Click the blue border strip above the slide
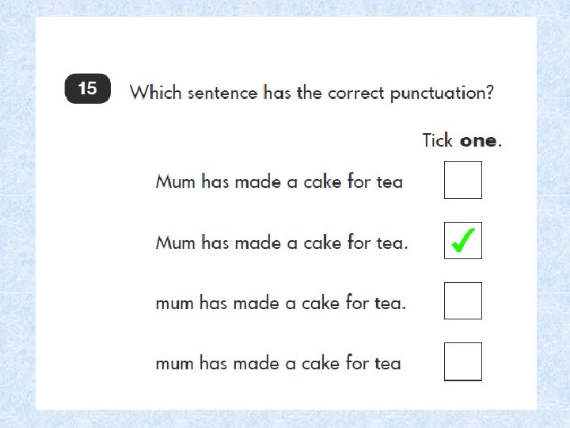Viewport: 570px width, 428px height. point(285,8)
